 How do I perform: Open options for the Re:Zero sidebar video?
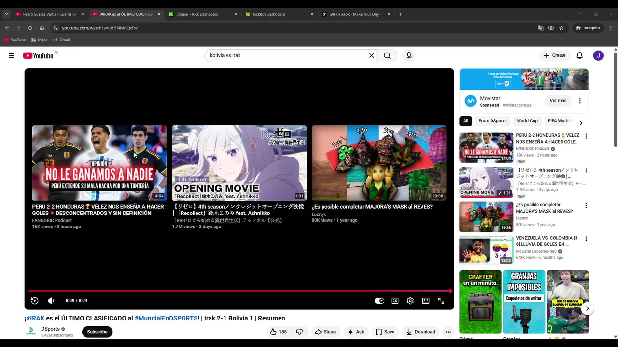pos(586,171)
